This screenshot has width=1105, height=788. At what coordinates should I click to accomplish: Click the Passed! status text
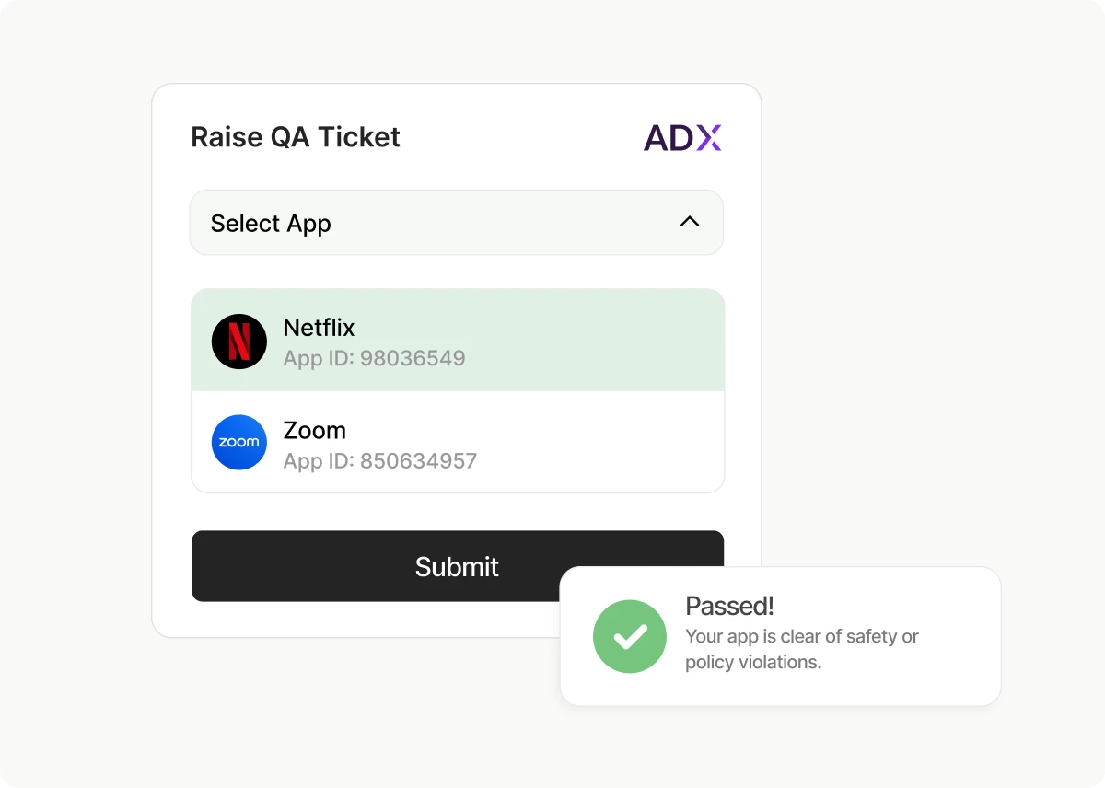[x=728, y=606]
